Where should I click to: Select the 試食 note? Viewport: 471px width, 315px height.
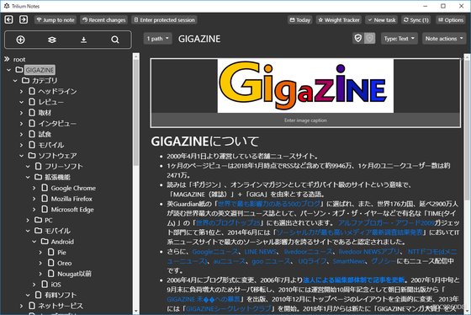45,134
